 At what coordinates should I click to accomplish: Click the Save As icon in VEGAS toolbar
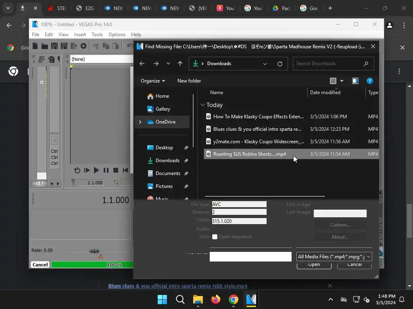64,46
